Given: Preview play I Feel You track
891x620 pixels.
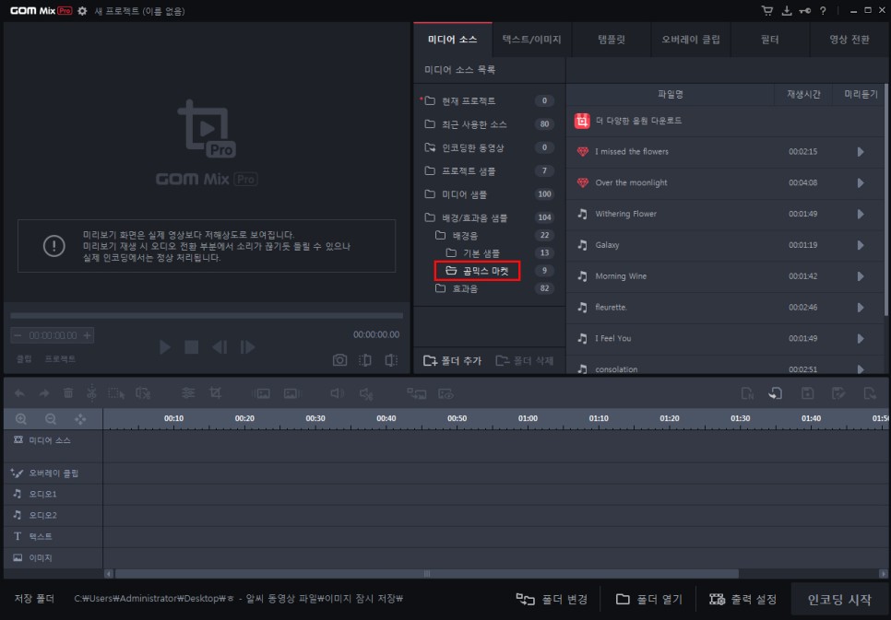Looking at the screenshot, I should pyautogui.click(x=861, y=338).
